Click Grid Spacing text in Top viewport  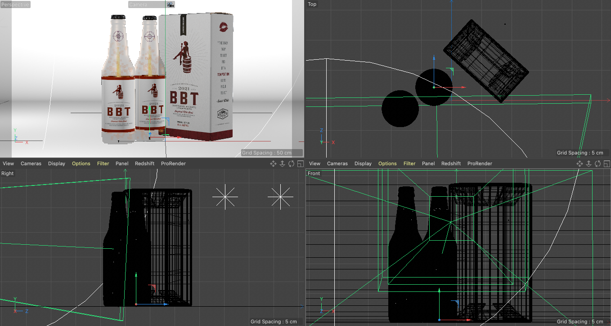[580, 153]
